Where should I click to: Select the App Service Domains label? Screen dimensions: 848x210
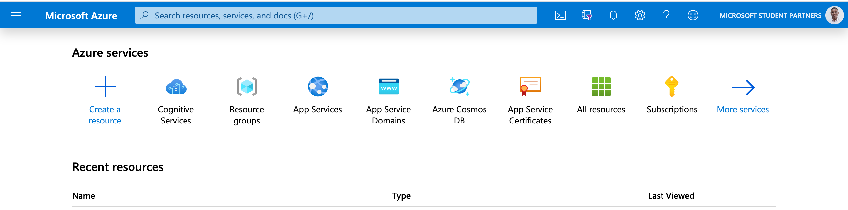click(x=389, y=115)
